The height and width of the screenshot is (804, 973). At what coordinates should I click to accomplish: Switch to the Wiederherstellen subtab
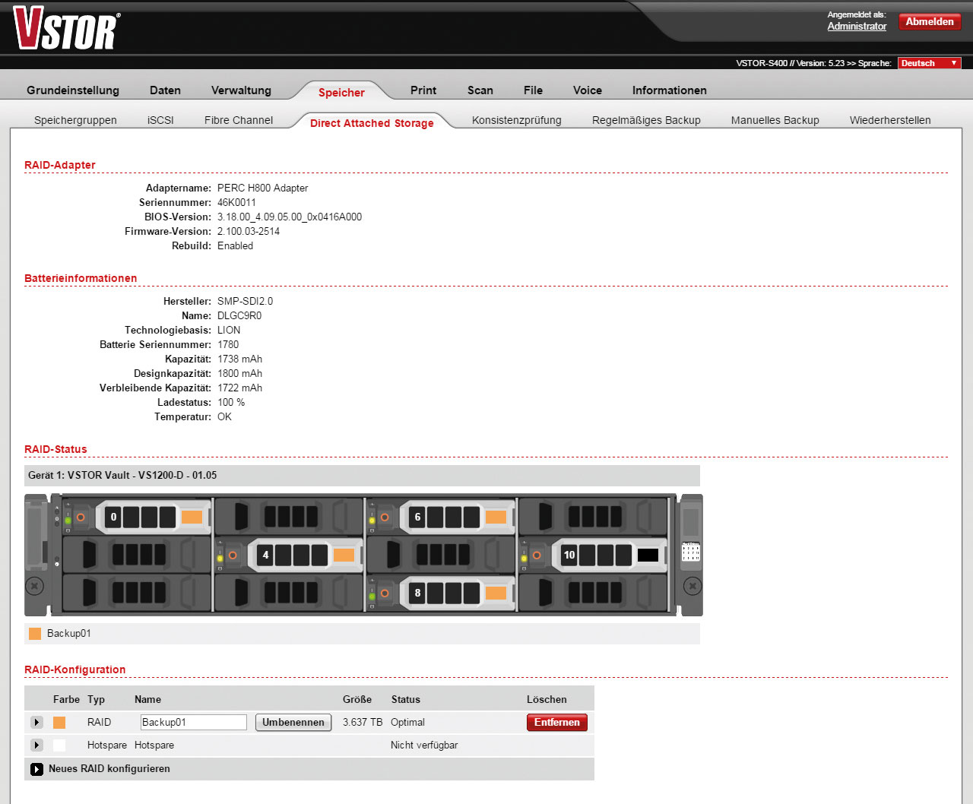tap(890, 120)
